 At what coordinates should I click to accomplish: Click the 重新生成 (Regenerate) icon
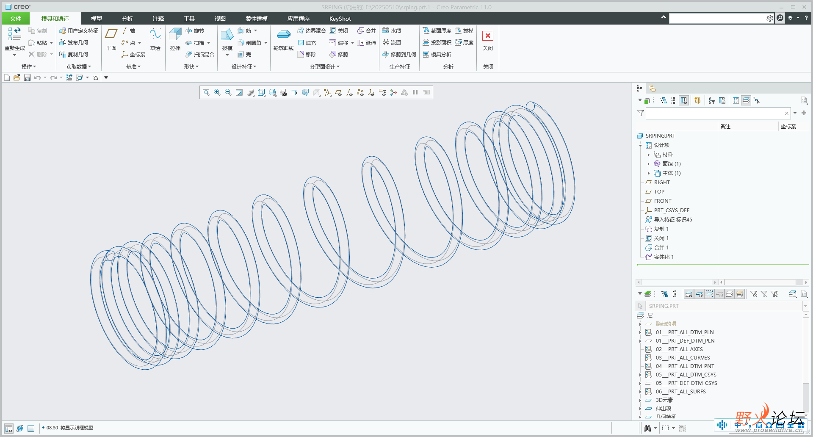pyautogui.click(x=14, y=34)
